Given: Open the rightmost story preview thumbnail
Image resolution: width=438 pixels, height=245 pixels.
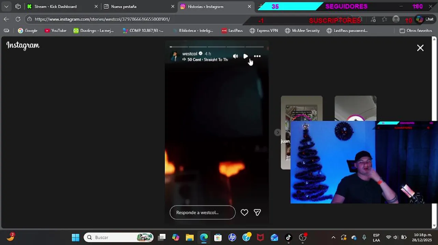Looking at the screenshot, I should [355, 108].
